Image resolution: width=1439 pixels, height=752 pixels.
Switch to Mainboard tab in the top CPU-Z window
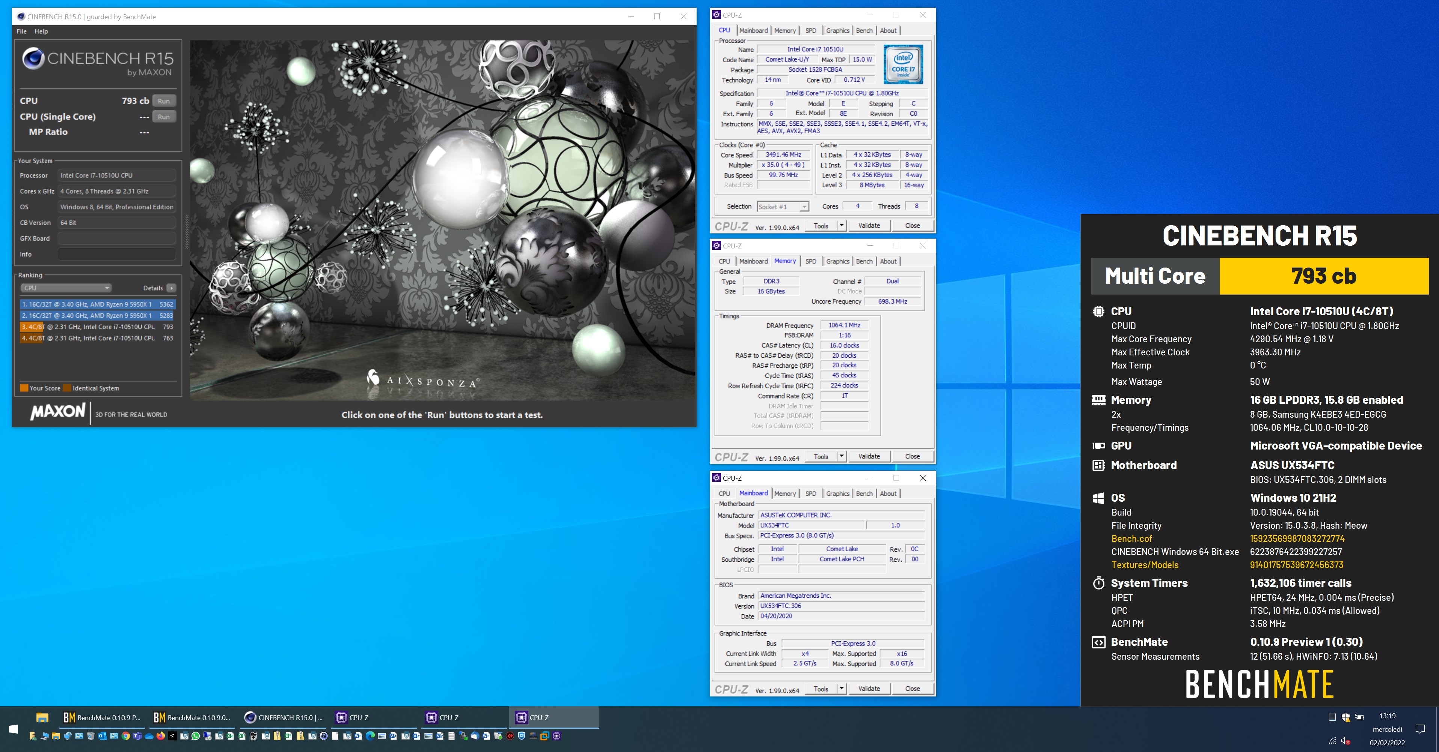pyautogui.click(x=754, y=31)
